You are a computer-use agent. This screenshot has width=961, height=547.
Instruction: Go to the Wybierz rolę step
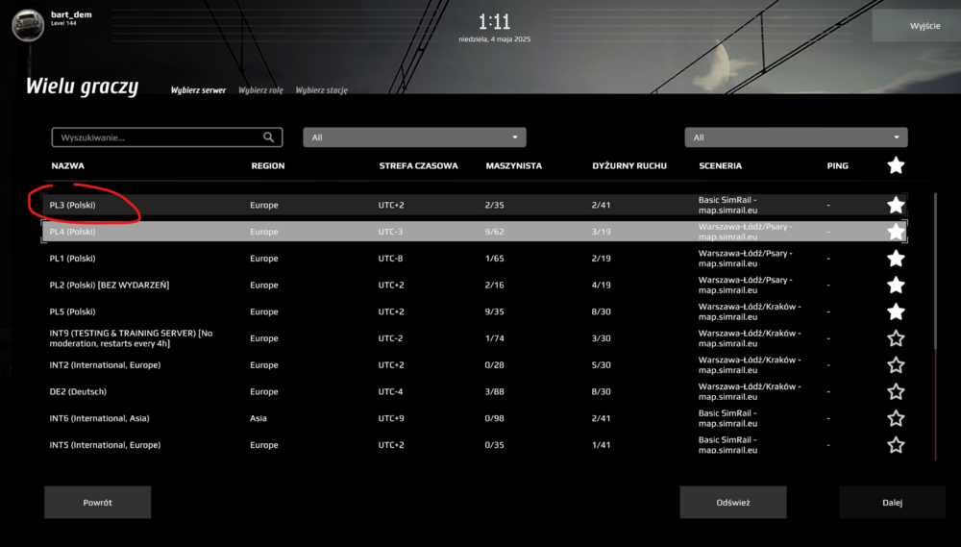click(x=260, y=90)
